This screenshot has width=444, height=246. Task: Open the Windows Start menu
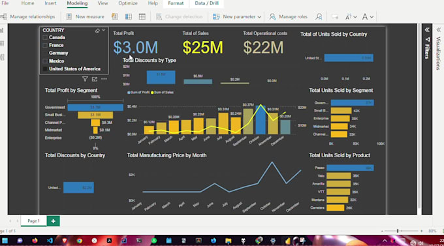[5, 241]
